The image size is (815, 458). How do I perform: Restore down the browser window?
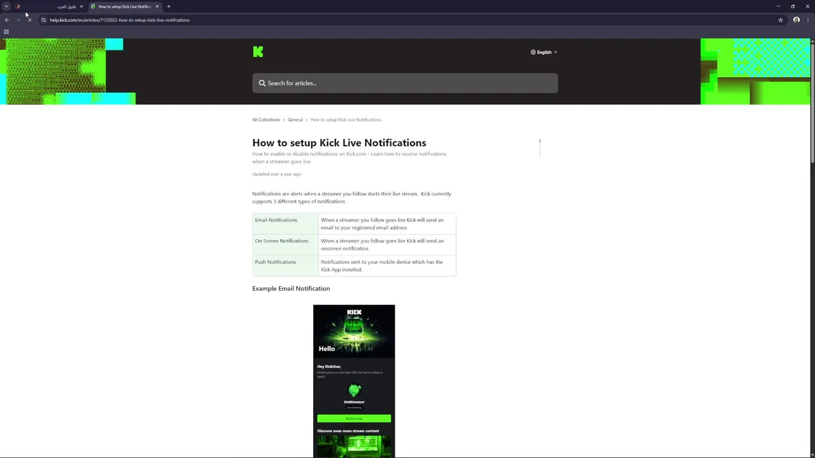coord(793,6)
